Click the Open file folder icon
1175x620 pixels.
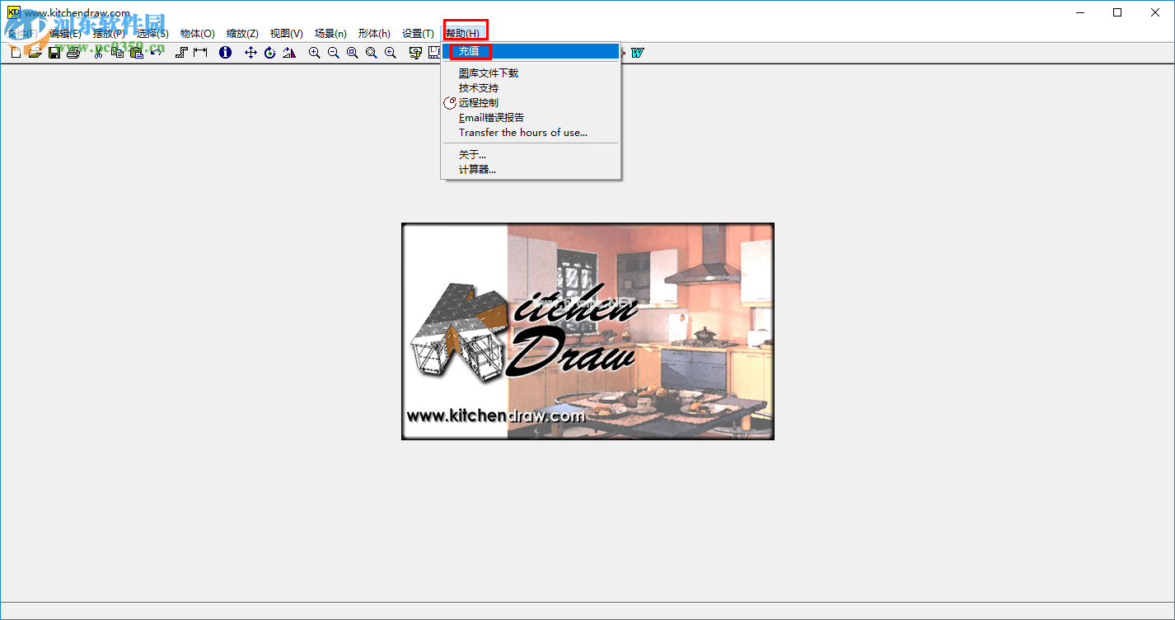tap(35, 53)
